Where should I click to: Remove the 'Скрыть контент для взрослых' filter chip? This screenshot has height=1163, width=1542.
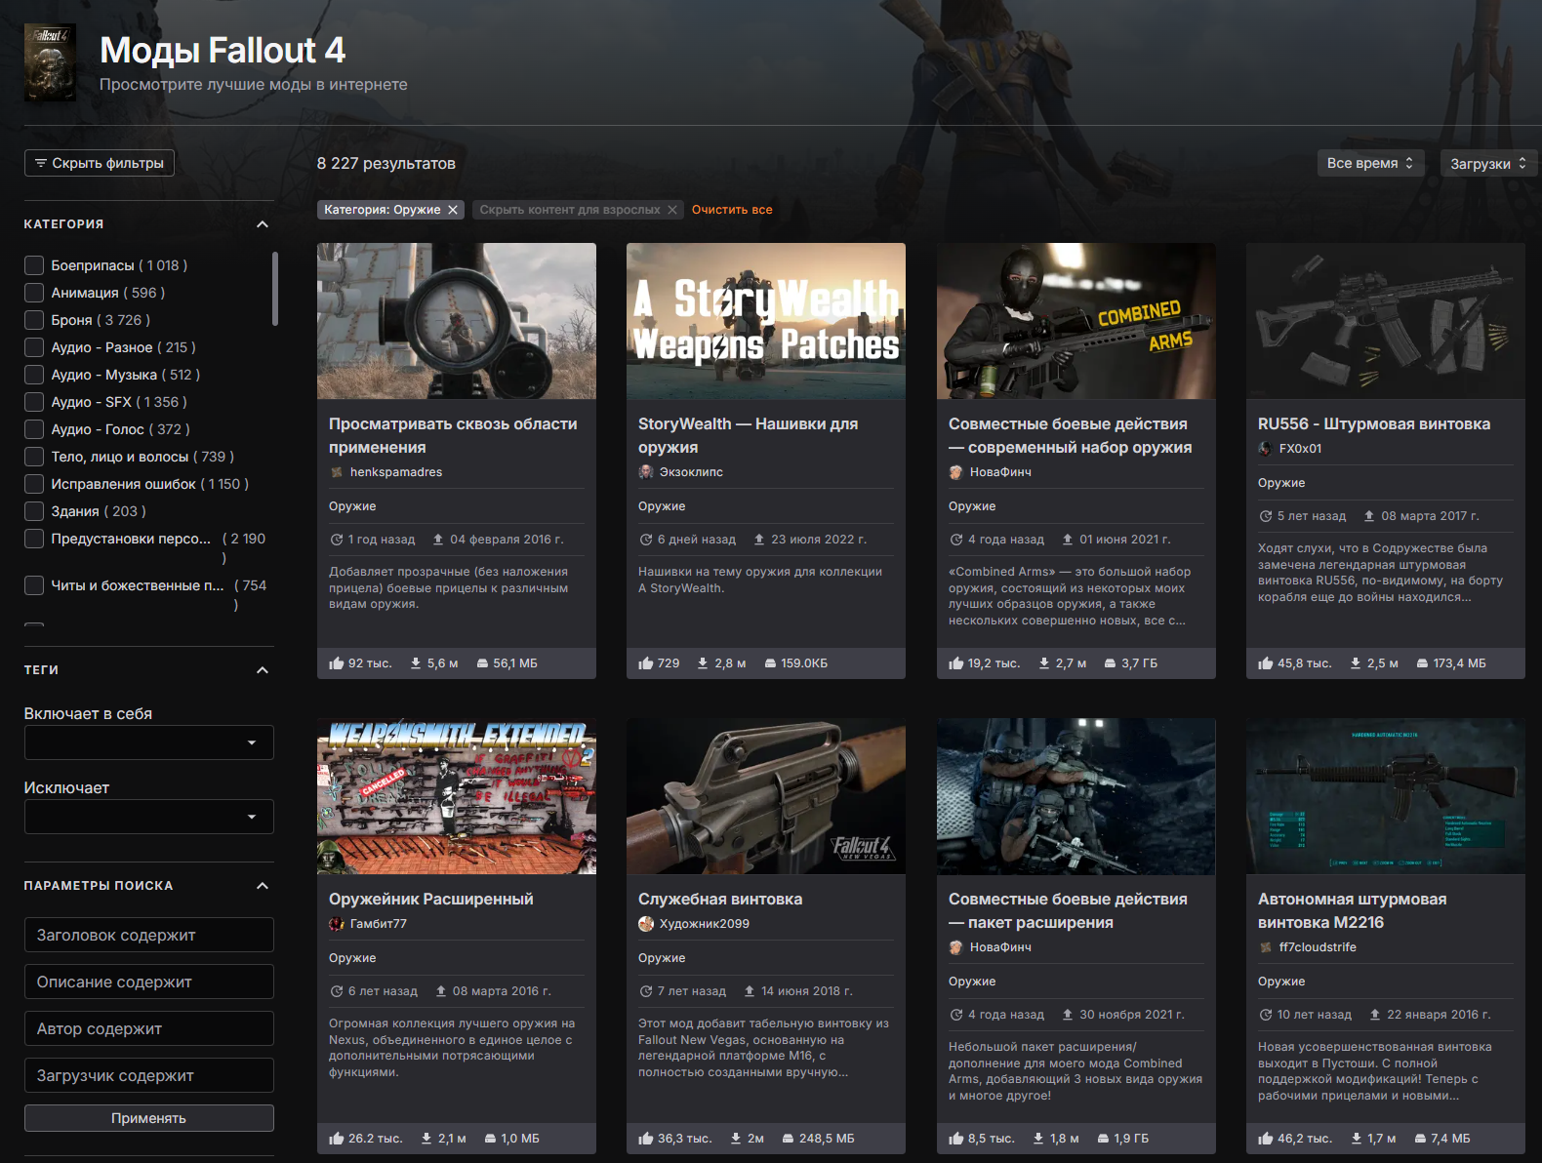672,210
